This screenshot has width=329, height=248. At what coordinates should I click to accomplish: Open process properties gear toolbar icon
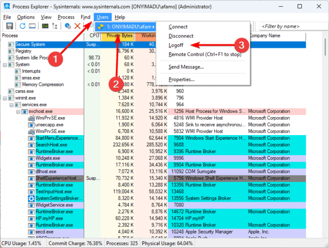[67, 26]
